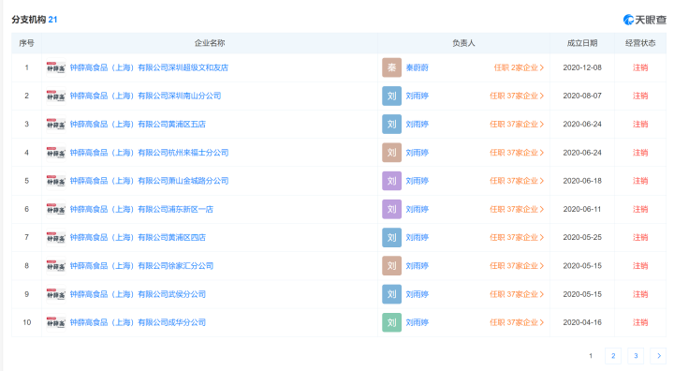The width and height of the screenshot is (674, 371).
Task: Click the company logo icon in row 2
Action: (56, 96)
